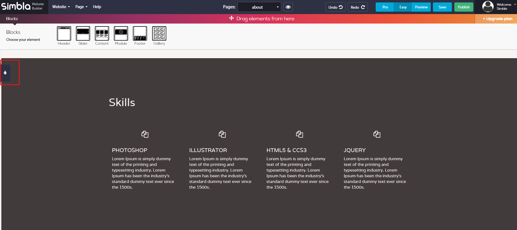Screen dimensions: 517x230
Task: Click the ILLUSTRATOR title
Action: click(x=208, y=150)
